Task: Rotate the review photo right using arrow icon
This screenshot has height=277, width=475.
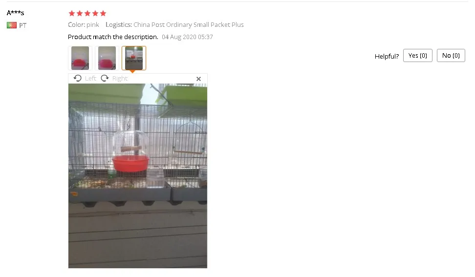Action: pyautogui.click(x=105, y=78)
